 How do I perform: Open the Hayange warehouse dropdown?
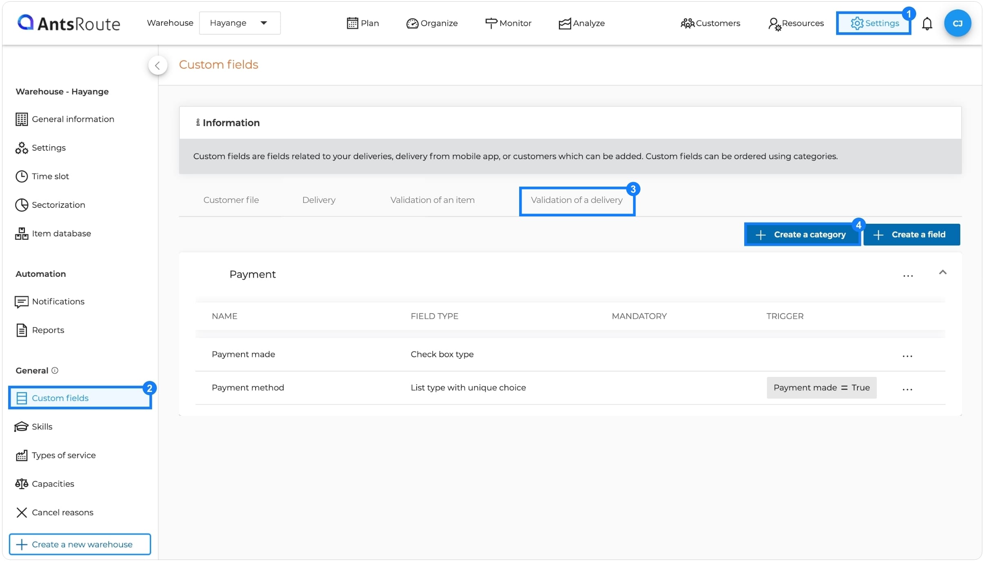coord(239,23)
